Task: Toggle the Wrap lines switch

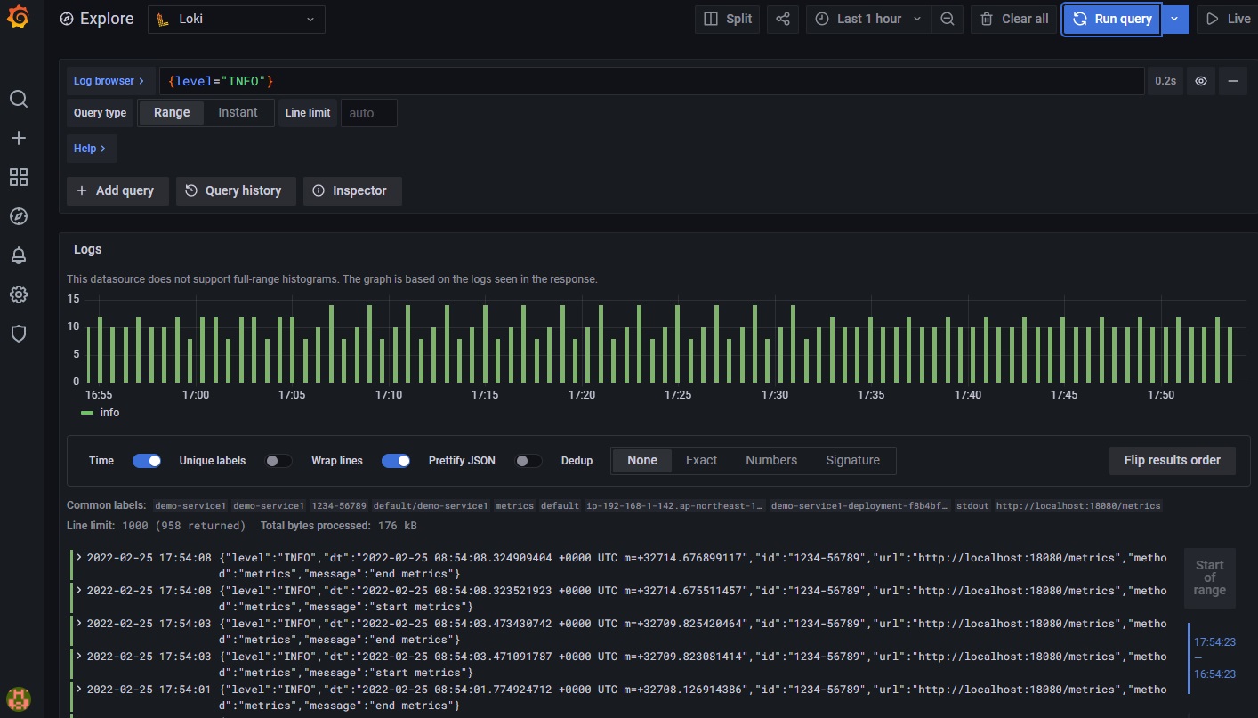Action: point(396,461)
